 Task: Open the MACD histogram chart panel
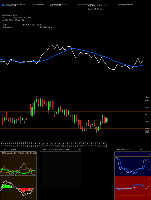click(x=18, y=188)
